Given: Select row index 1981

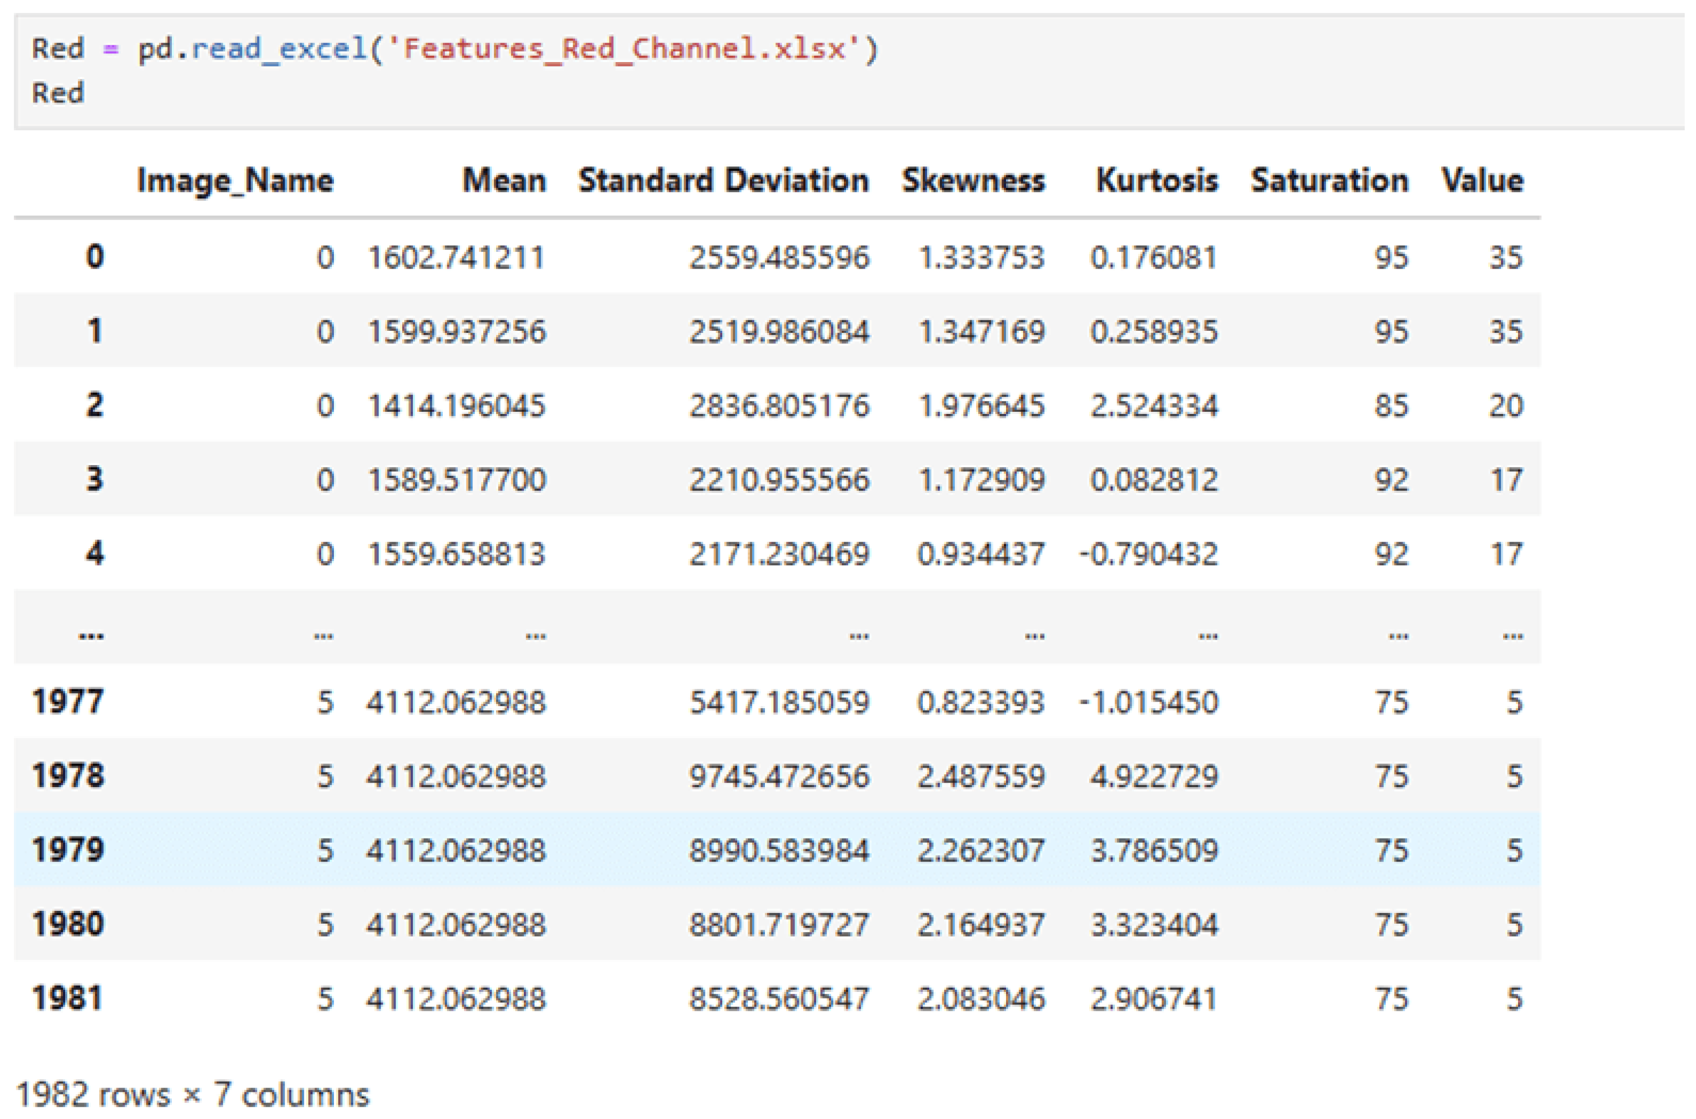Looking at the screenshot, I should click(x=69, y=998).
